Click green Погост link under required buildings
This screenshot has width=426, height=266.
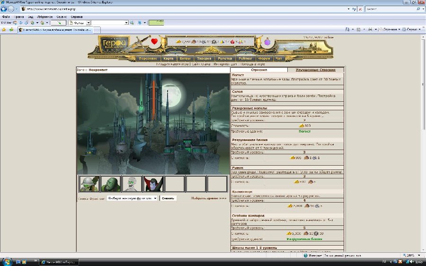point(304,131)
